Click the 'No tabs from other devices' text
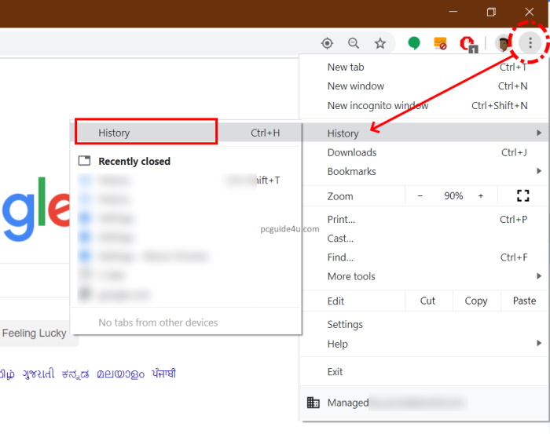 click(x=158, y=323)
